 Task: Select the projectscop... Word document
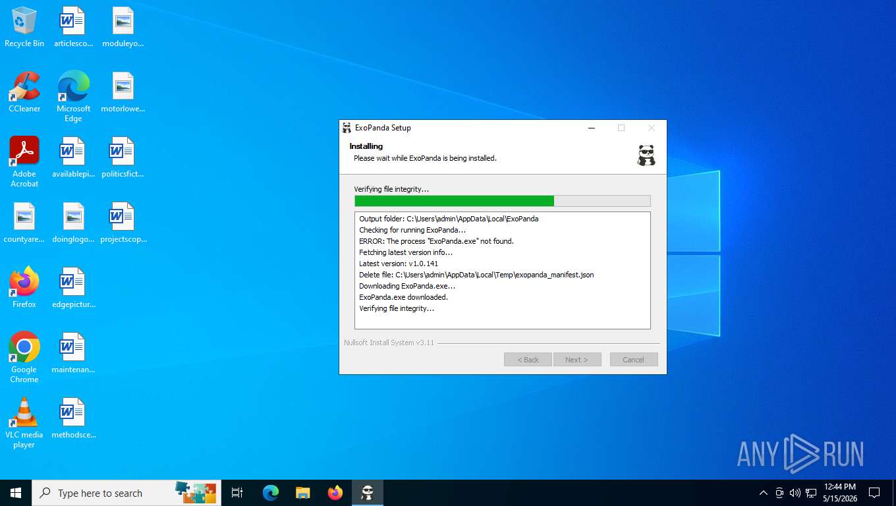point(123,223)
